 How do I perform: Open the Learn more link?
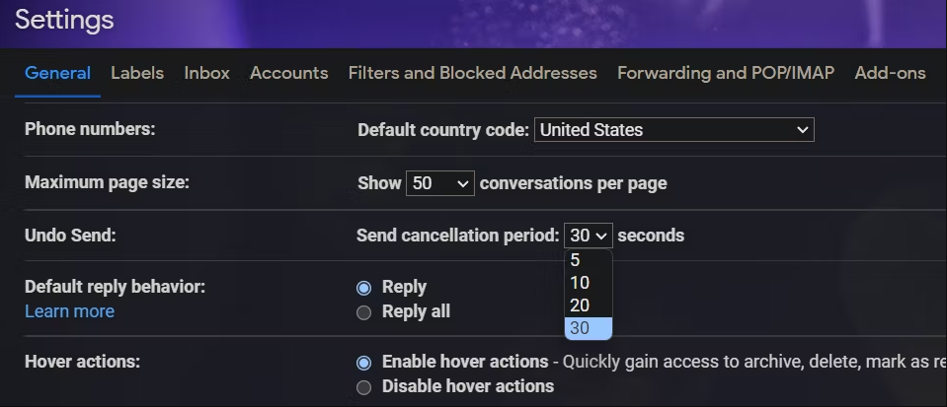click(x=69, y=311)
